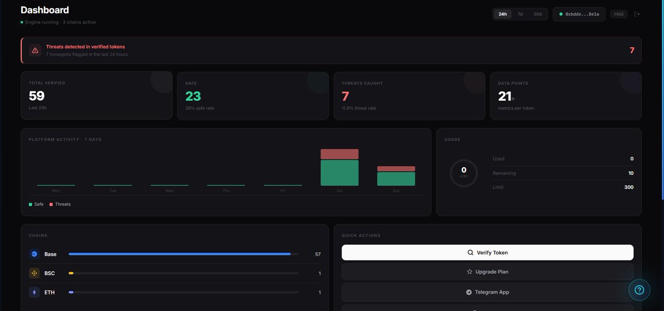Click the Threats legend red swatch
The image size is (664, 311).
pyautogui.click(x=51, y=204)
